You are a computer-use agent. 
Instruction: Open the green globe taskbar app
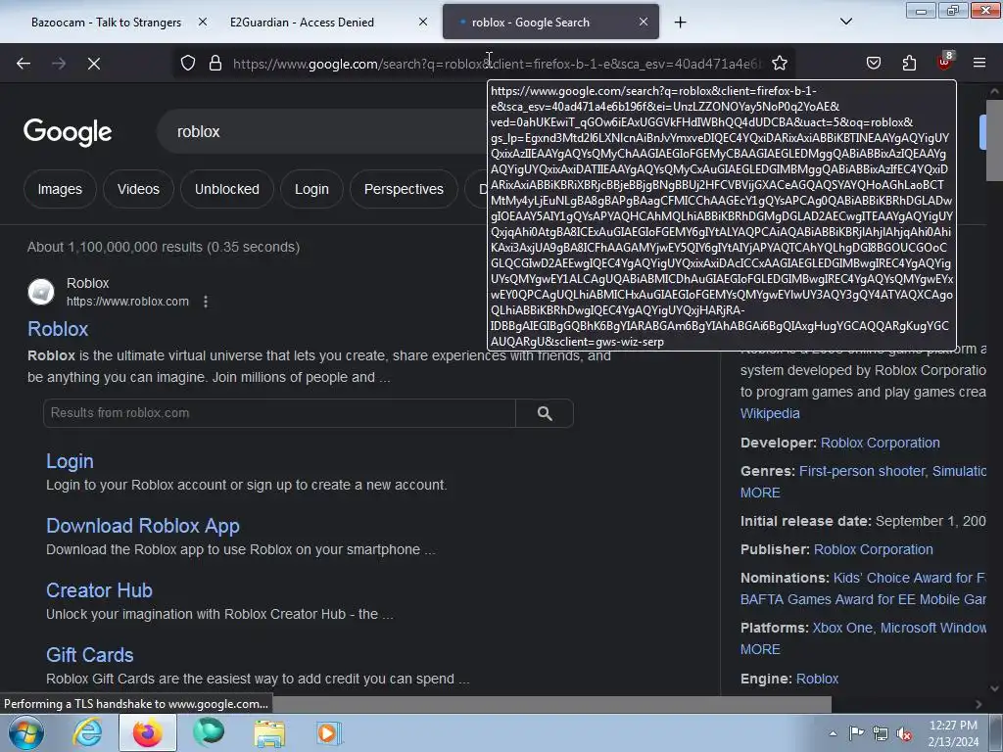[209, 732]
